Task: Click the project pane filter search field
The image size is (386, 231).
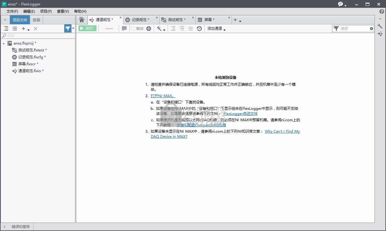Action: (x=38, y=36)
